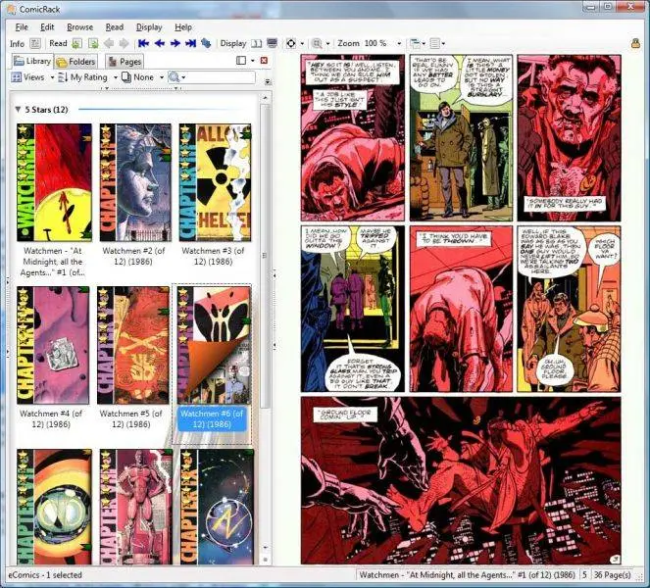Switch to the Library tab
Image resolution: width=650 pixels, height=588 pixels.
click(x=32, y=62)
